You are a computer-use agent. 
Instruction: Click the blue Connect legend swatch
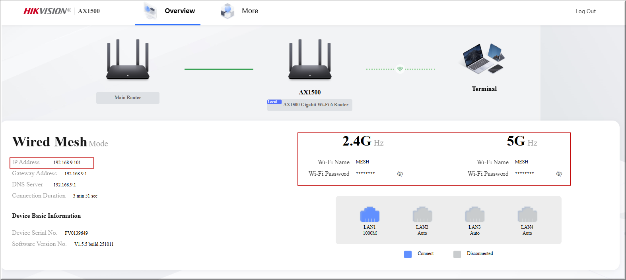point(408,254)
